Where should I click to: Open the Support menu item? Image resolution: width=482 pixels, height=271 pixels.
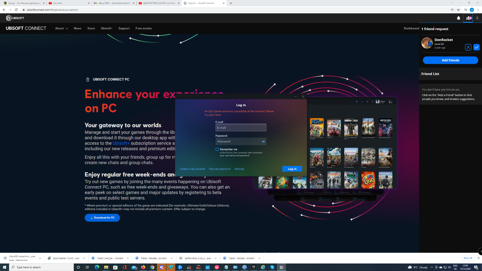click(x=124, y=28)
